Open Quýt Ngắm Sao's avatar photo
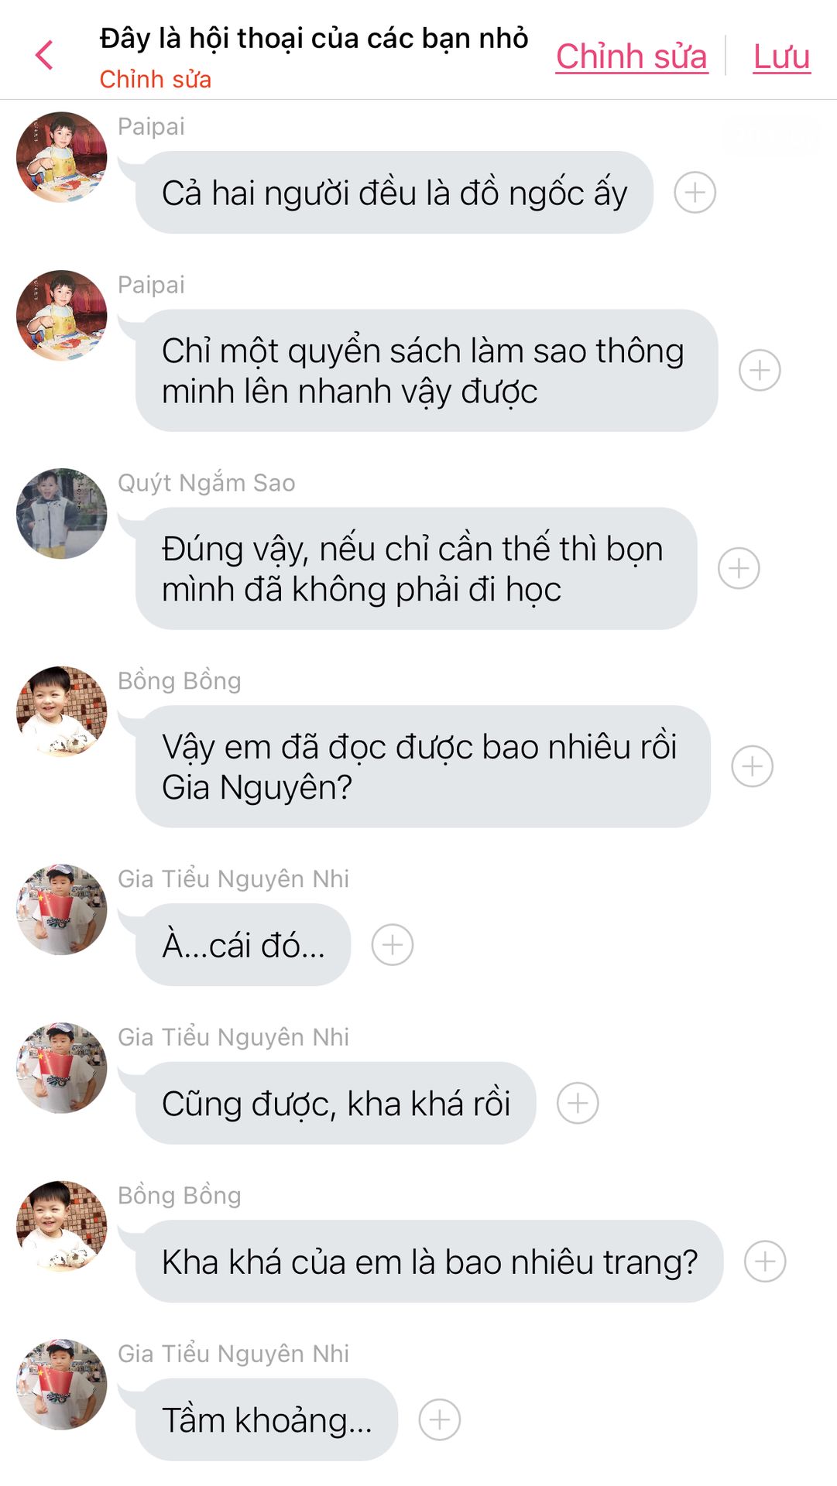This screenshot has width=837, height=1486. 62,513
